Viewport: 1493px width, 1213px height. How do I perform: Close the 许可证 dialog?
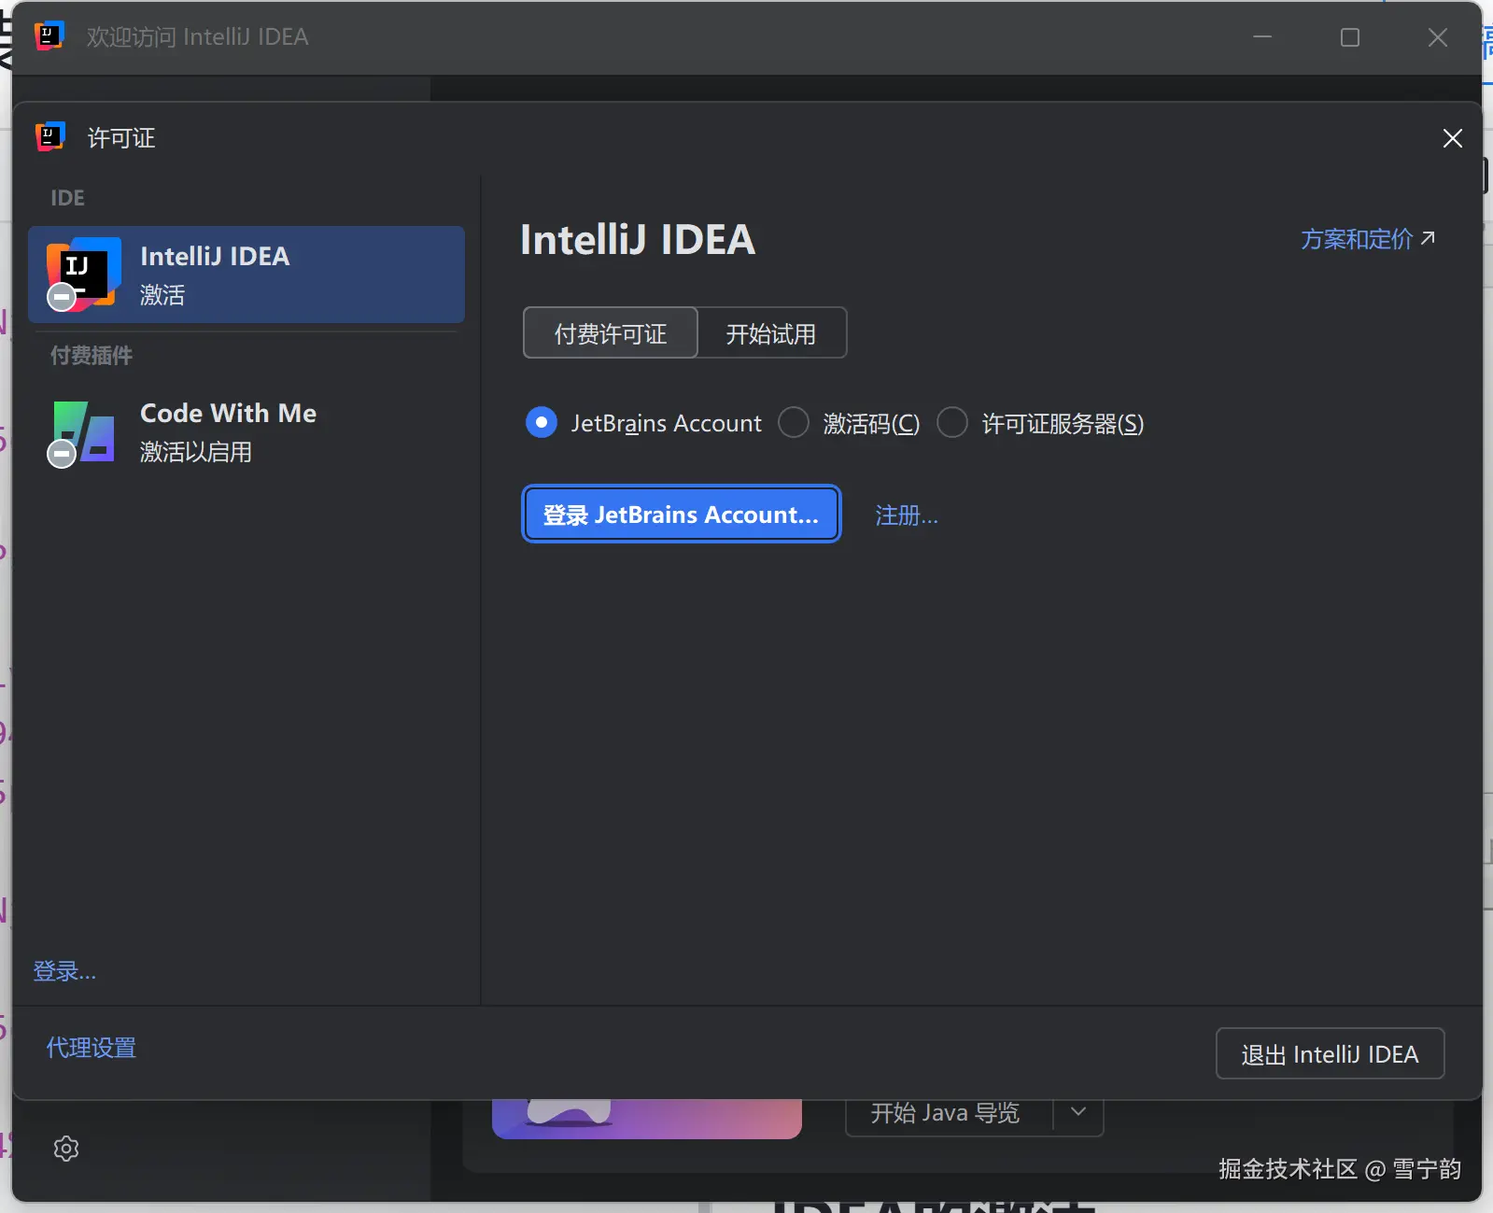[x=1452, y=138]
